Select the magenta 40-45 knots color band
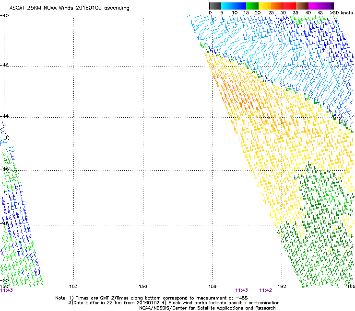Viewport: 355px width, 311px height. pos(315,6)
